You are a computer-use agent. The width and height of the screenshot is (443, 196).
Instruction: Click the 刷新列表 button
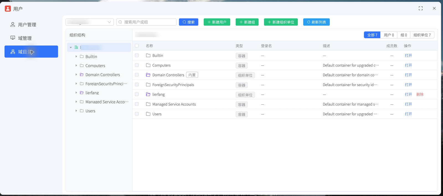[x=316, y=22]
